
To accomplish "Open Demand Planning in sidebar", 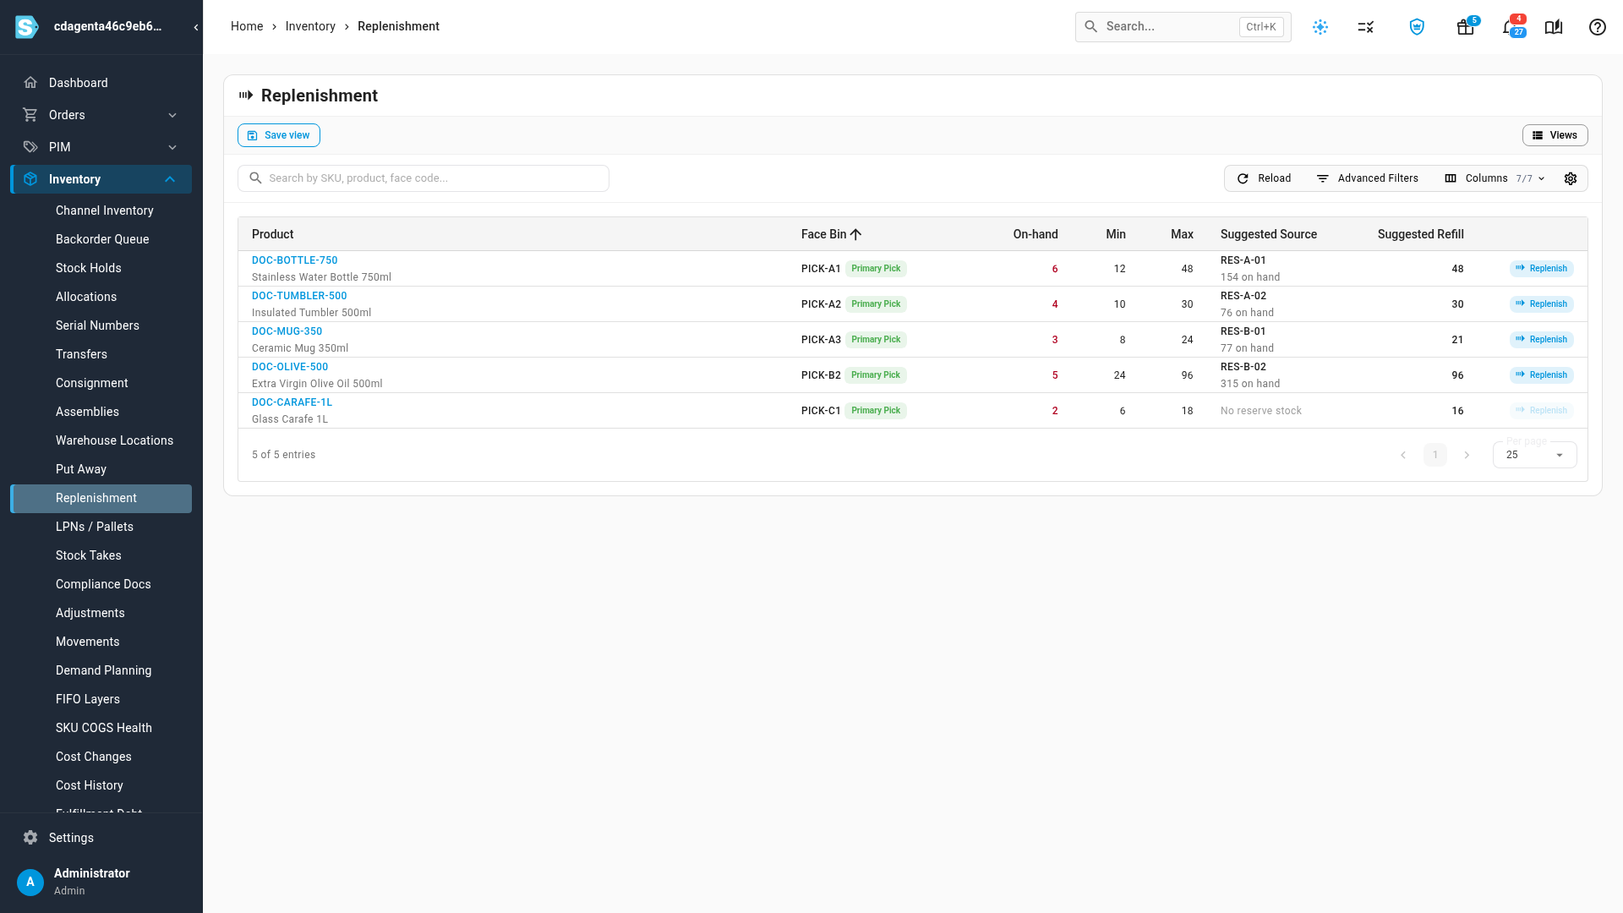I will click(x=104, y=670).
